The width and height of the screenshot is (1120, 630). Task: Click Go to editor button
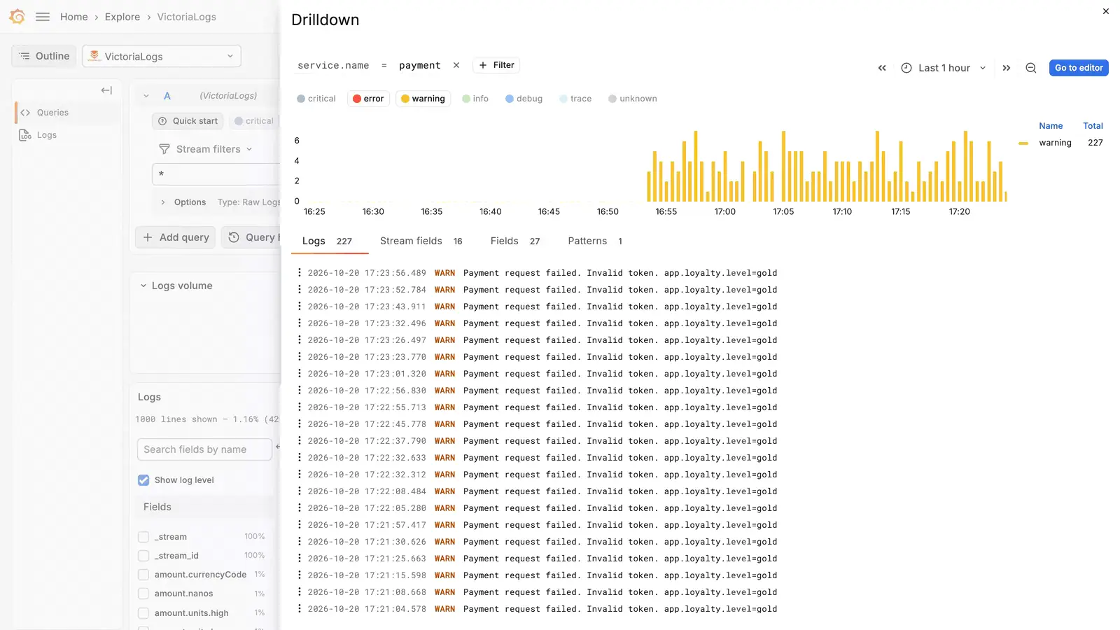coord(1079,68)
